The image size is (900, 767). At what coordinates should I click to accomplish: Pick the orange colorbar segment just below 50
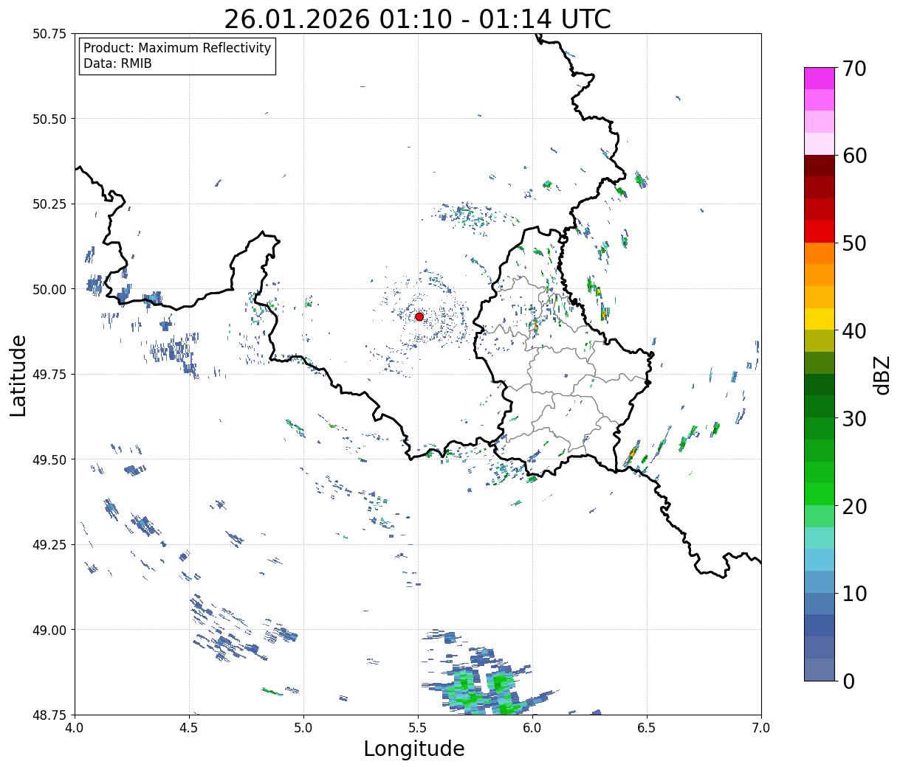(x=819, y=253)
